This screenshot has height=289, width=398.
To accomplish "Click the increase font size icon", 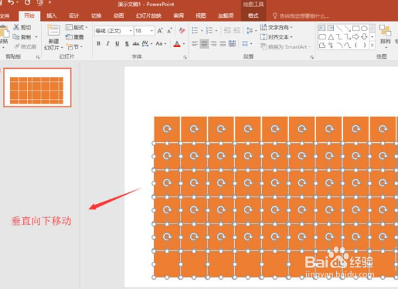I will [x=160, y=31].
